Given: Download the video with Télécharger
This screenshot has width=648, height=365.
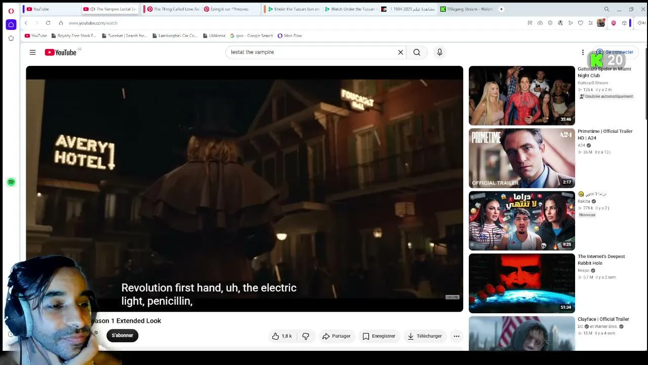Looking at the screenshot, I should click(x=425, y=336).
